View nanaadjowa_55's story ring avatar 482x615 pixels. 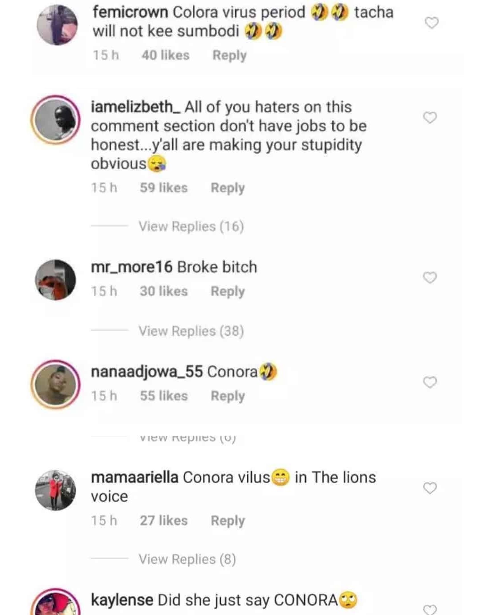pyautogui.click(x=55, y=384)
